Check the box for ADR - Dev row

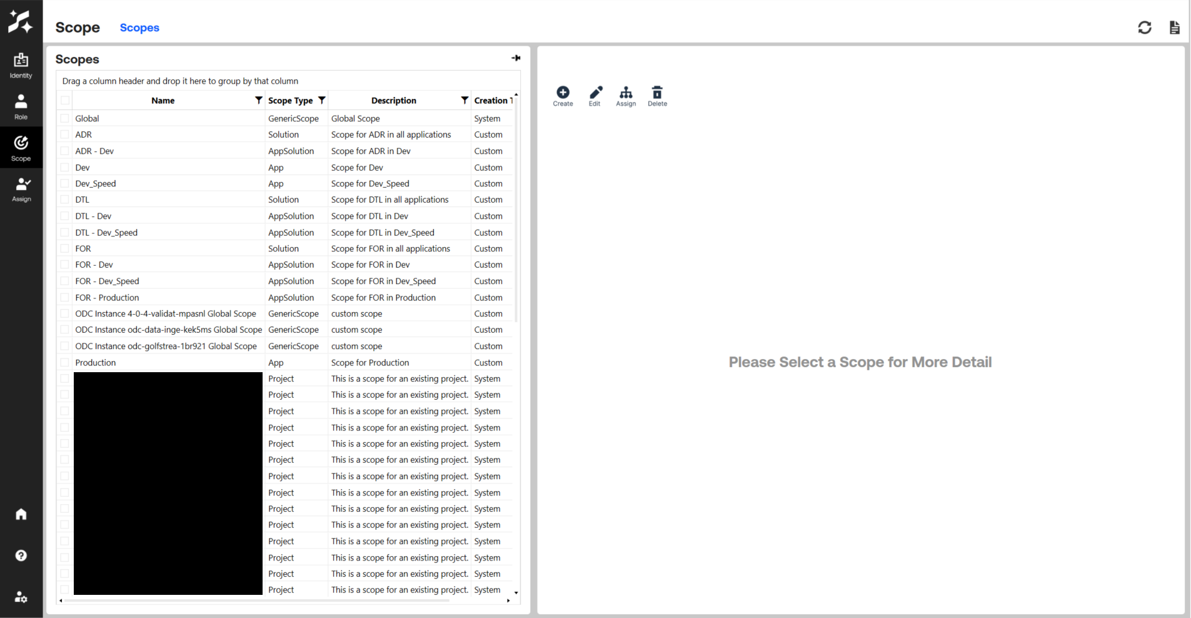coord(65,151)
